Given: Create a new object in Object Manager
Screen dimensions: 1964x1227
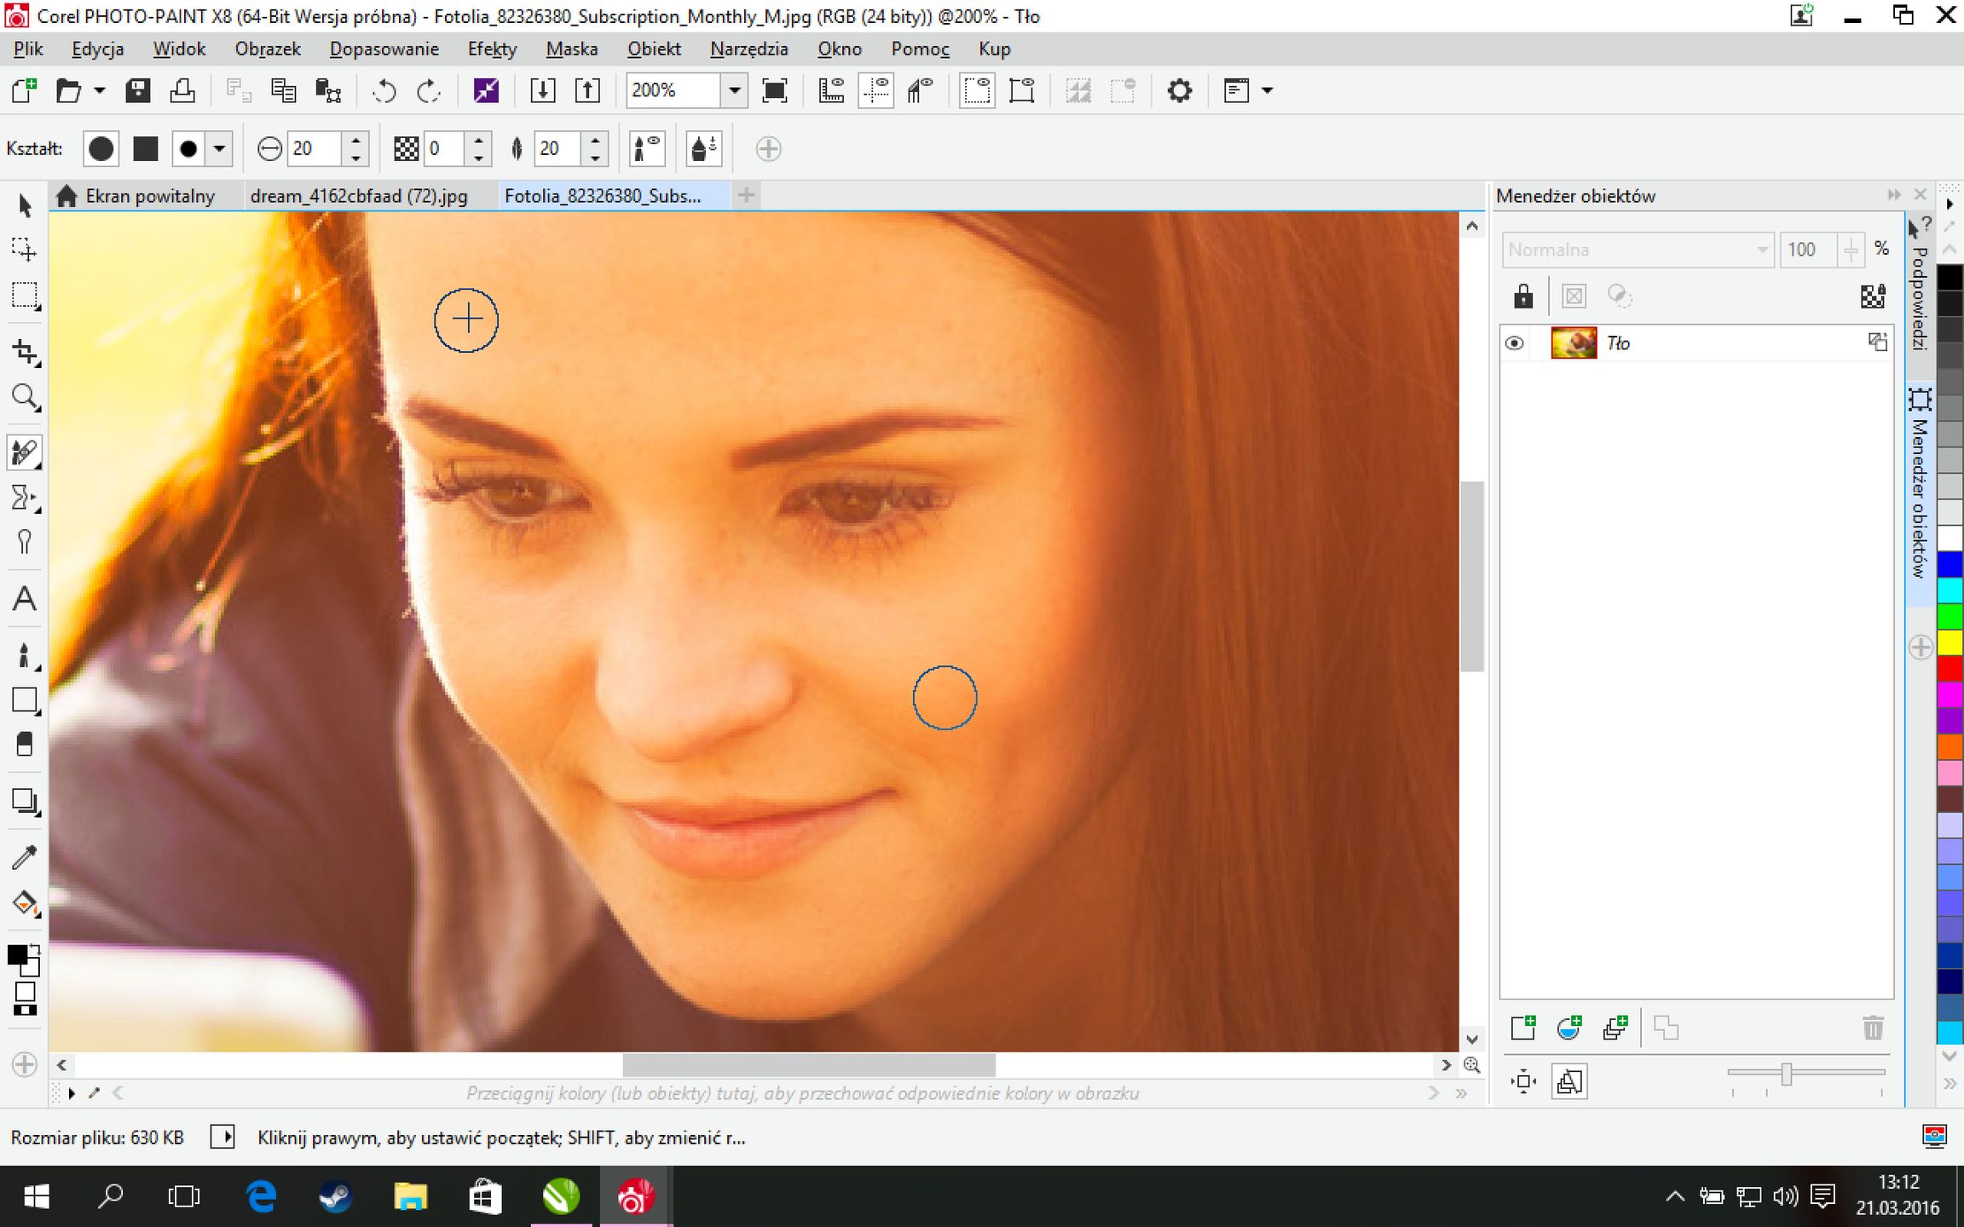Looking at the screenshot, I should (1522, 1028).
